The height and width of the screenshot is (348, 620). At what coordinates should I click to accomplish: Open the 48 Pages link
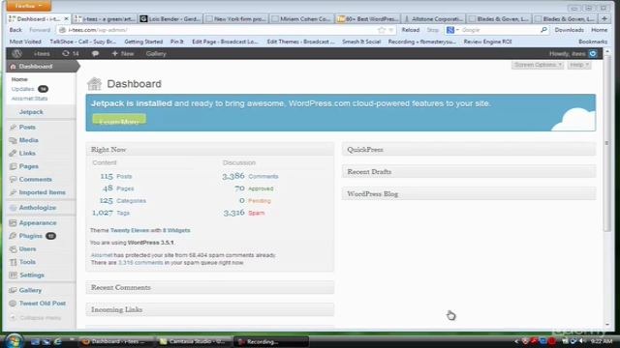(x=118, y=188)
